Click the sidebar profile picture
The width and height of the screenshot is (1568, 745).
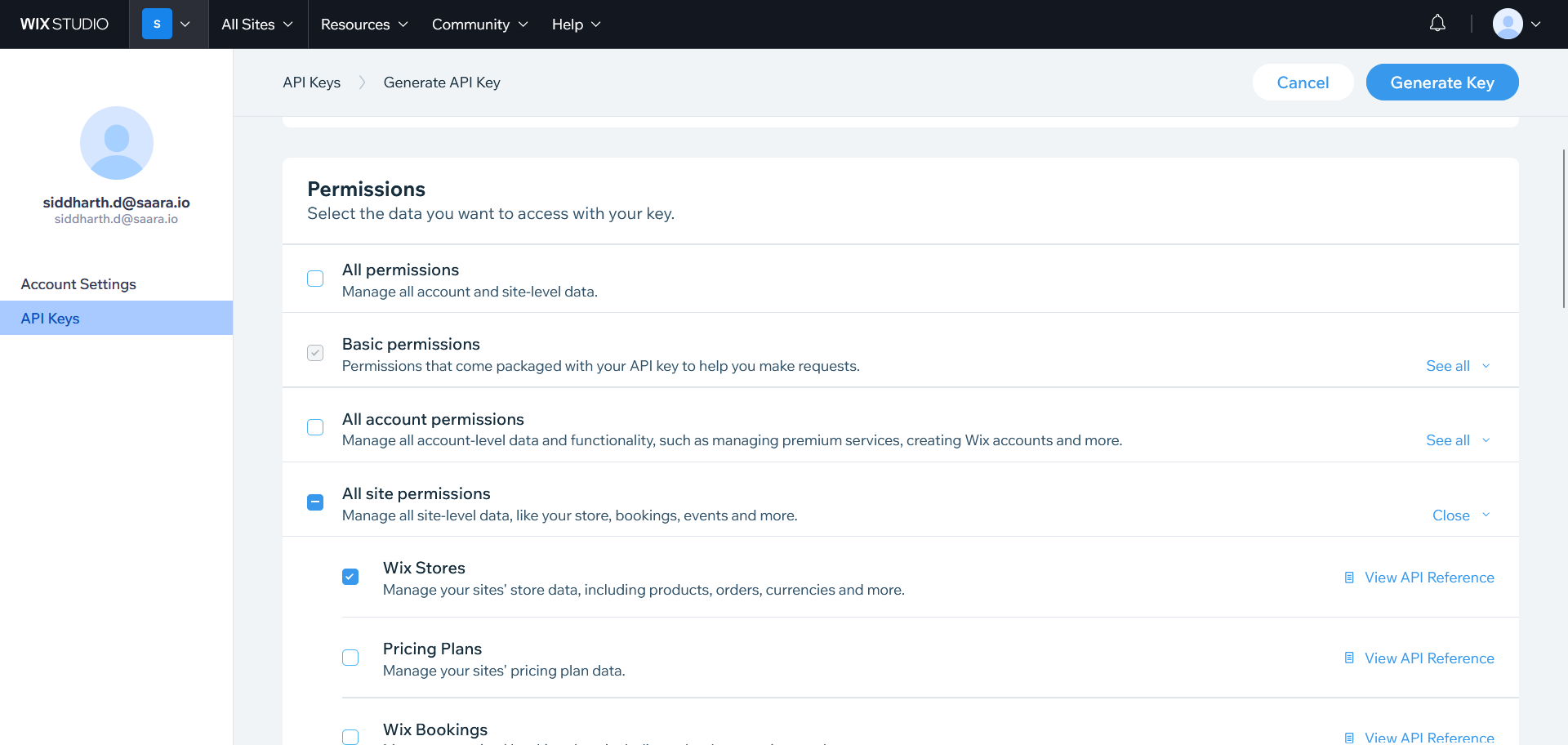117,143
